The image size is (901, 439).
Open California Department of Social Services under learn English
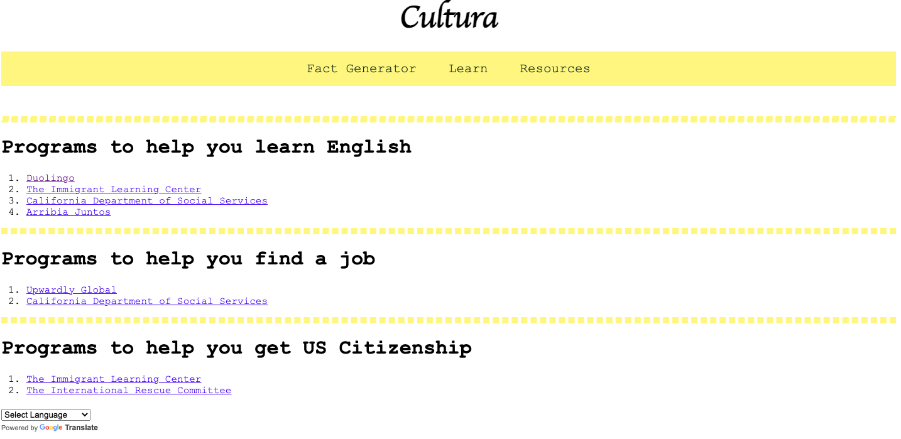point(147,201)
